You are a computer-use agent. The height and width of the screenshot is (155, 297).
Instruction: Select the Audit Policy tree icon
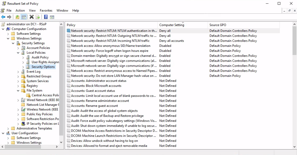(28, 57)
